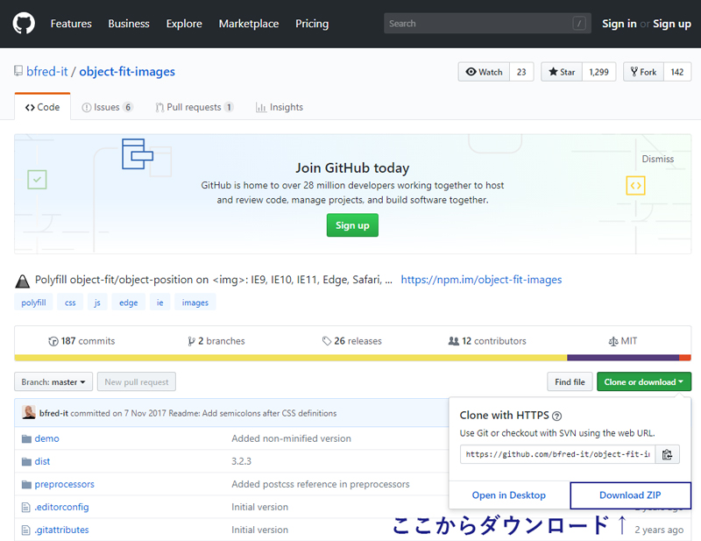View the 142 forks count
This screenshot has height=541, width=701.
click(x=677, y=72)
